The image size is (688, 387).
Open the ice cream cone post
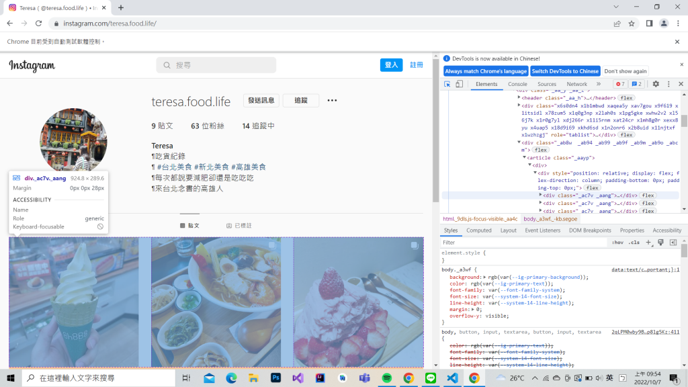[74, 302]
